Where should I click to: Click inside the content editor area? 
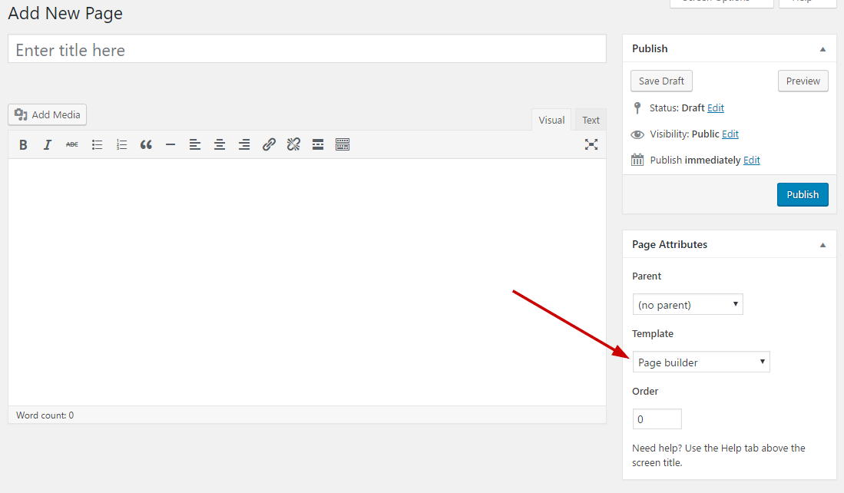coord(307,282)
